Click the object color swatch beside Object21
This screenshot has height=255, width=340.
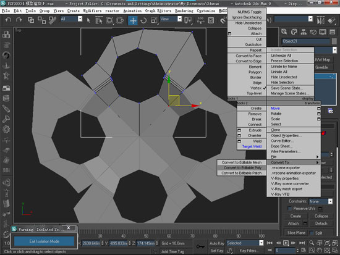334,41
